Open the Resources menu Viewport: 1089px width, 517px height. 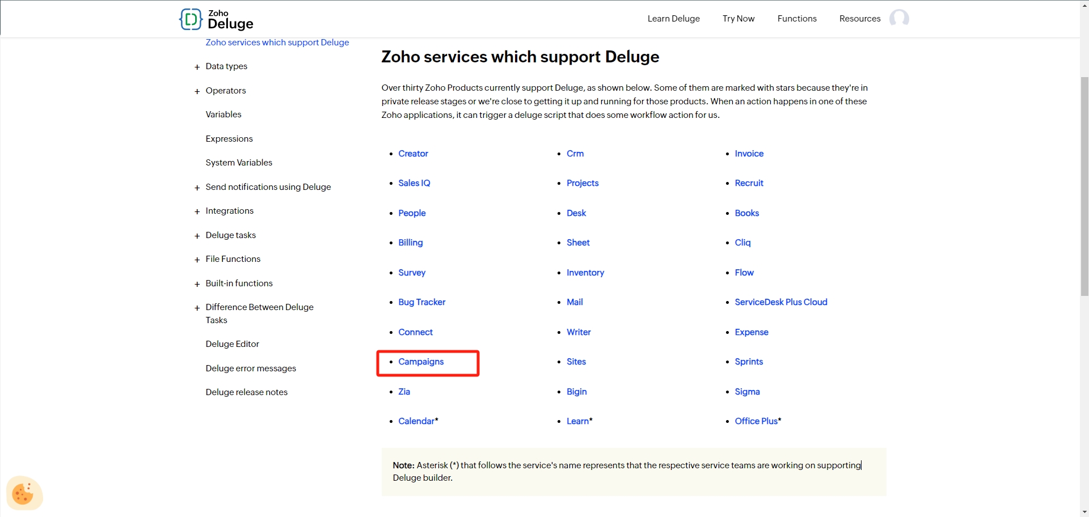860,19
